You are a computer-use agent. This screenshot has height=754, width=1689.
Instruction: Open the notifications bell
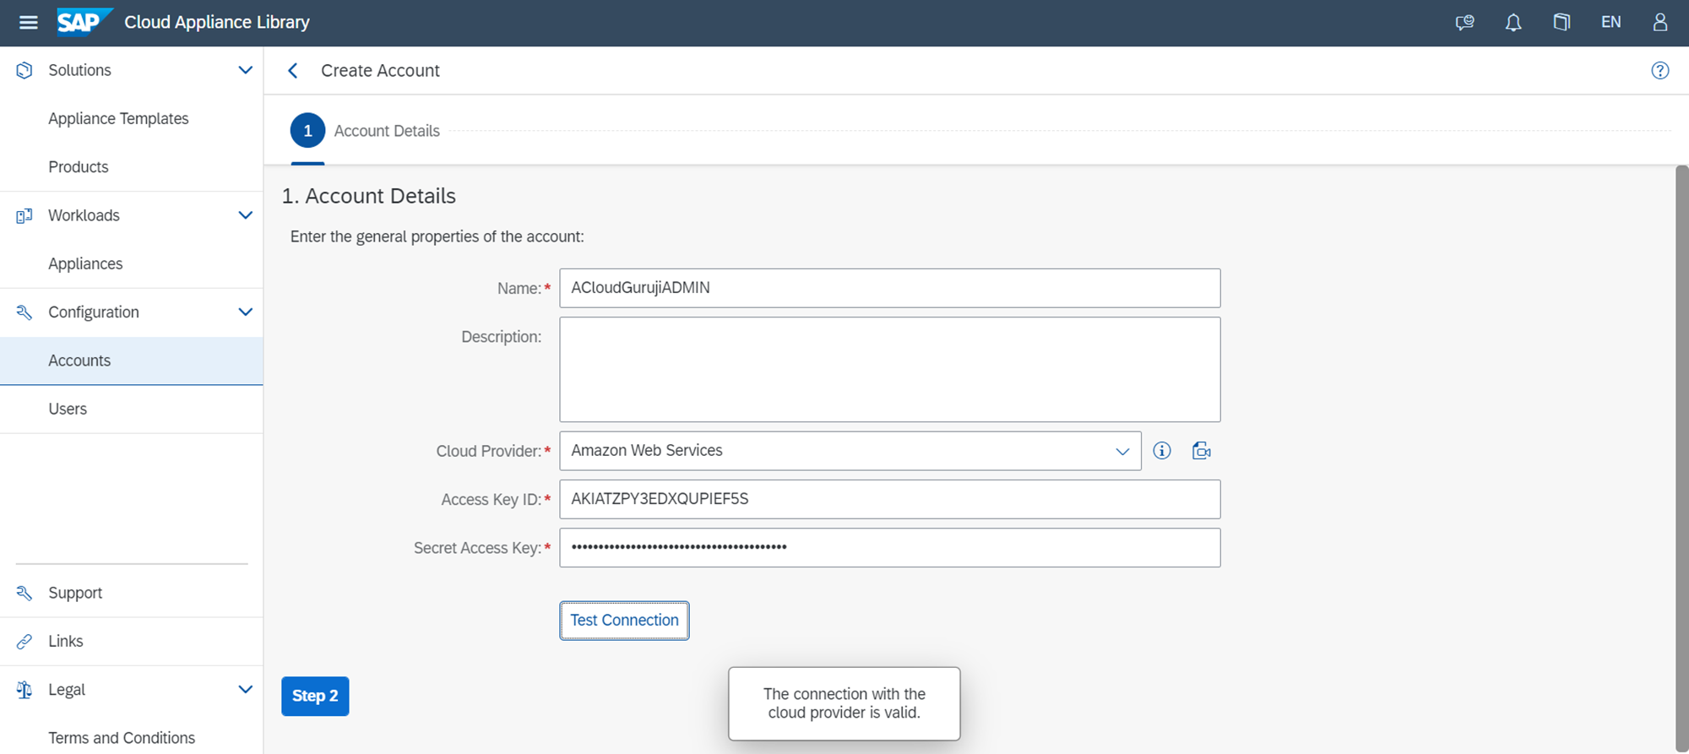click(x=1513, y=23)
